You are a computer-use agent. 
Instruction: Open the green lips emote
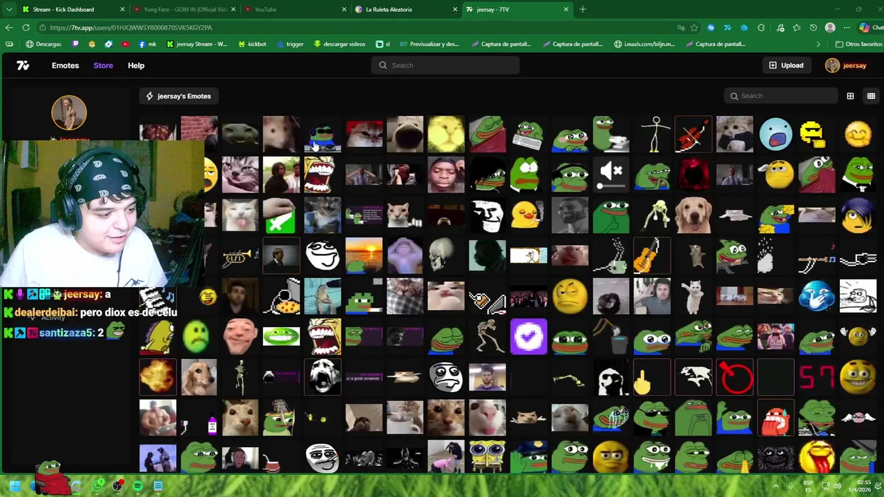[x=281, y=338]
